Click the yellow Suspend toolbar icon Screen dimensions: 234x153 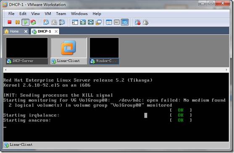[18, 22]
